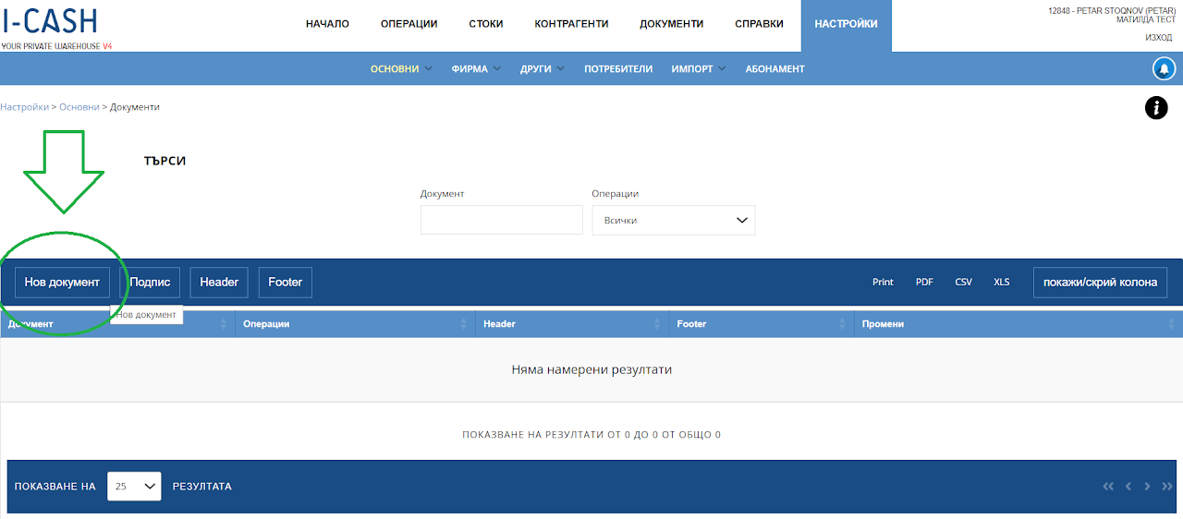Click the Header column heading in table
This screenshot has height=519, width=1183.
tap(500, 324)
